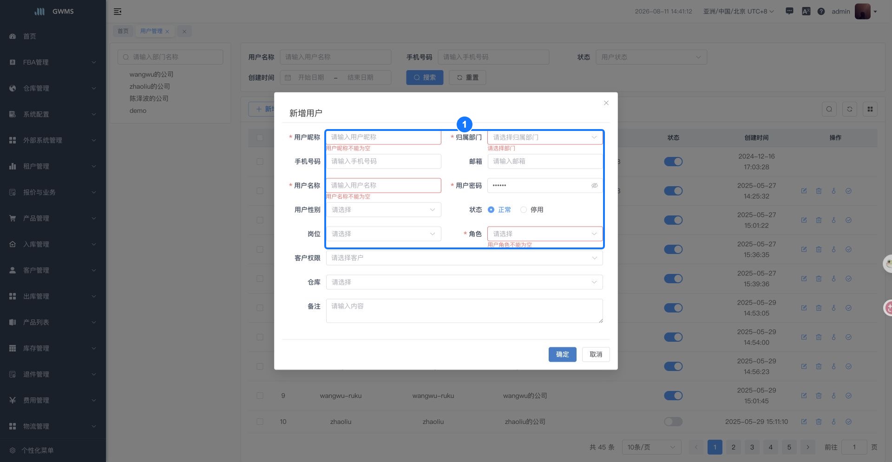Open the 仓库 dropdown in the dialog
This screenshot has width=892, height=462.
465,282
